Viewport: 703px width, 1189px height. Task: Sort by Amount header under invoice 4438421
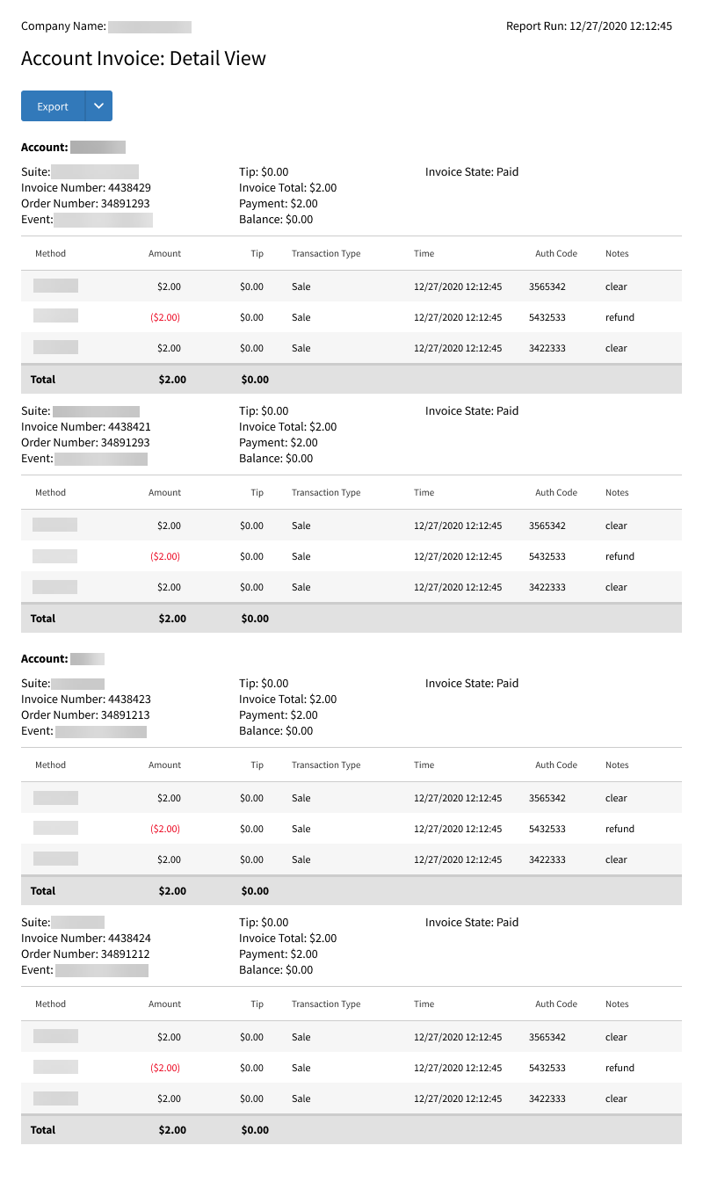click(x=164, y=493)
